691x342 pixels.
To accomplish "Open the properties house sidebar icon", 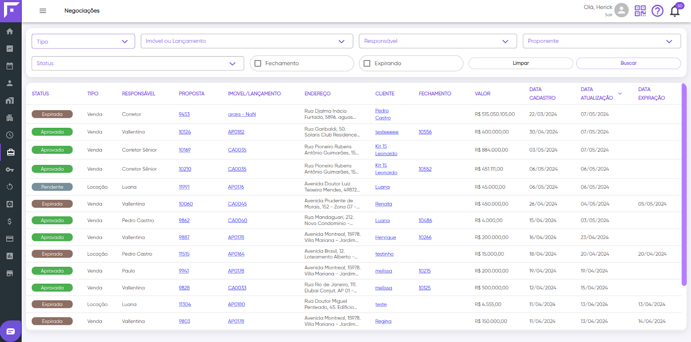I will (10, 100).
